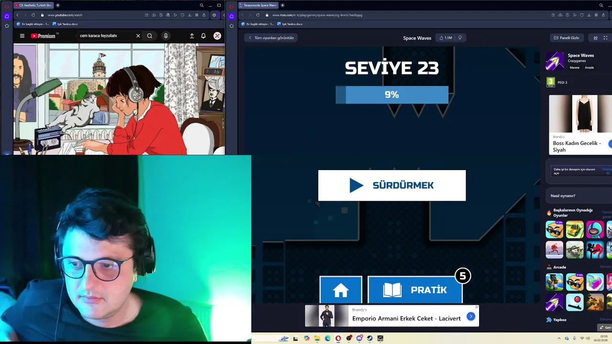Reload the YouTube window page
The height and width of the screenshot is (344, 612).
tap(33, 15)
